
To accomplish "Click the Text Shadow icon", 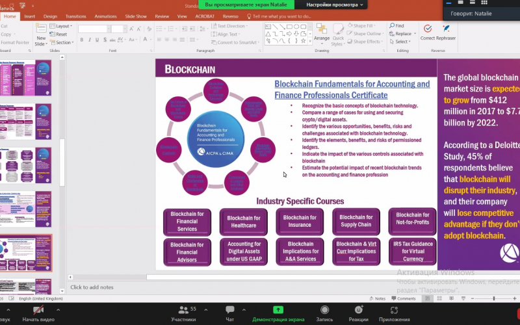I will [x=105, y=40].
